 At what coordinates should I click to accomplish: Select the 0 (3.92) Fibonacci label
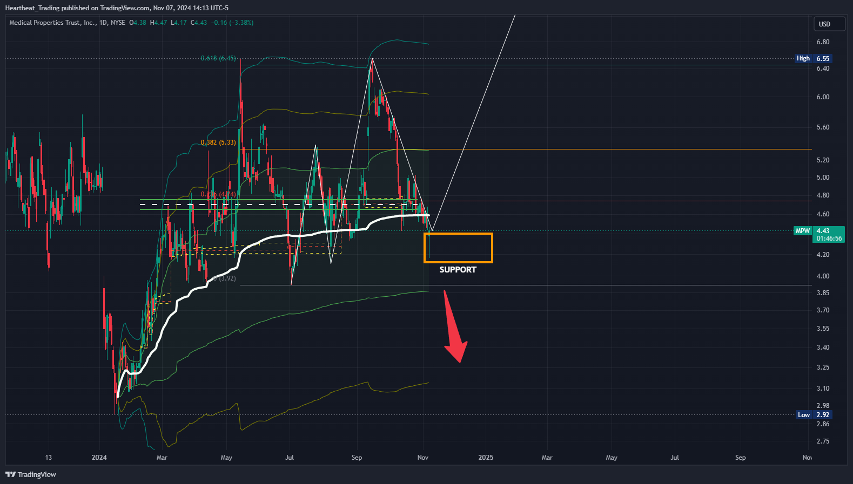(x=225, y=278)
